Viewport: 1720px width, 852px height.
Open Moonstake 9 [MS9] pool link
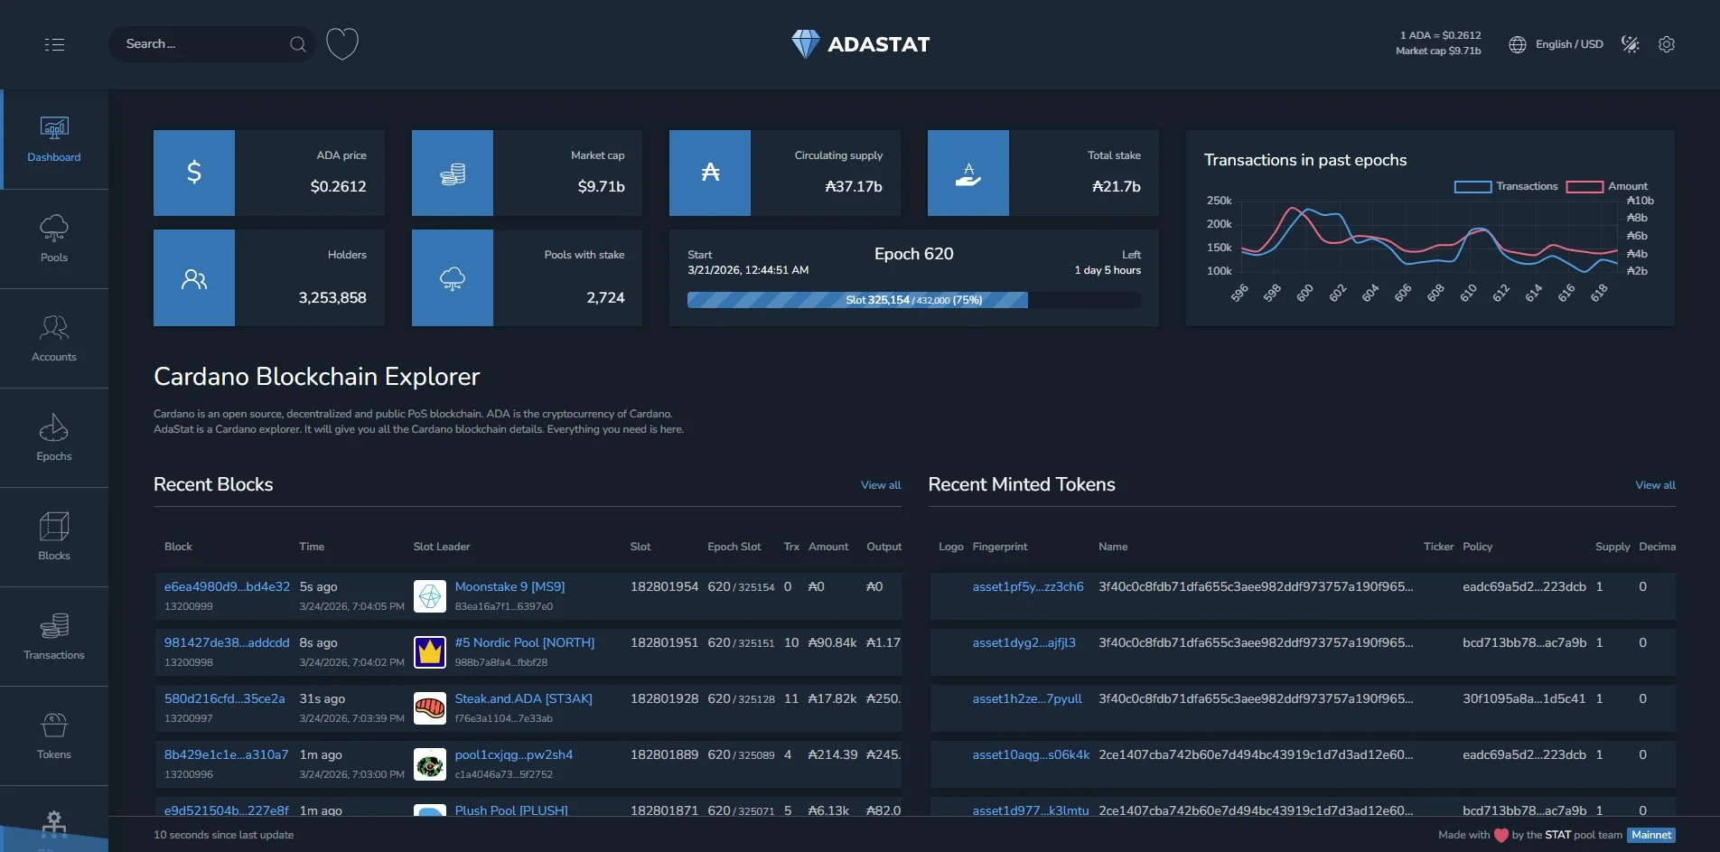(x=509, y=586)
